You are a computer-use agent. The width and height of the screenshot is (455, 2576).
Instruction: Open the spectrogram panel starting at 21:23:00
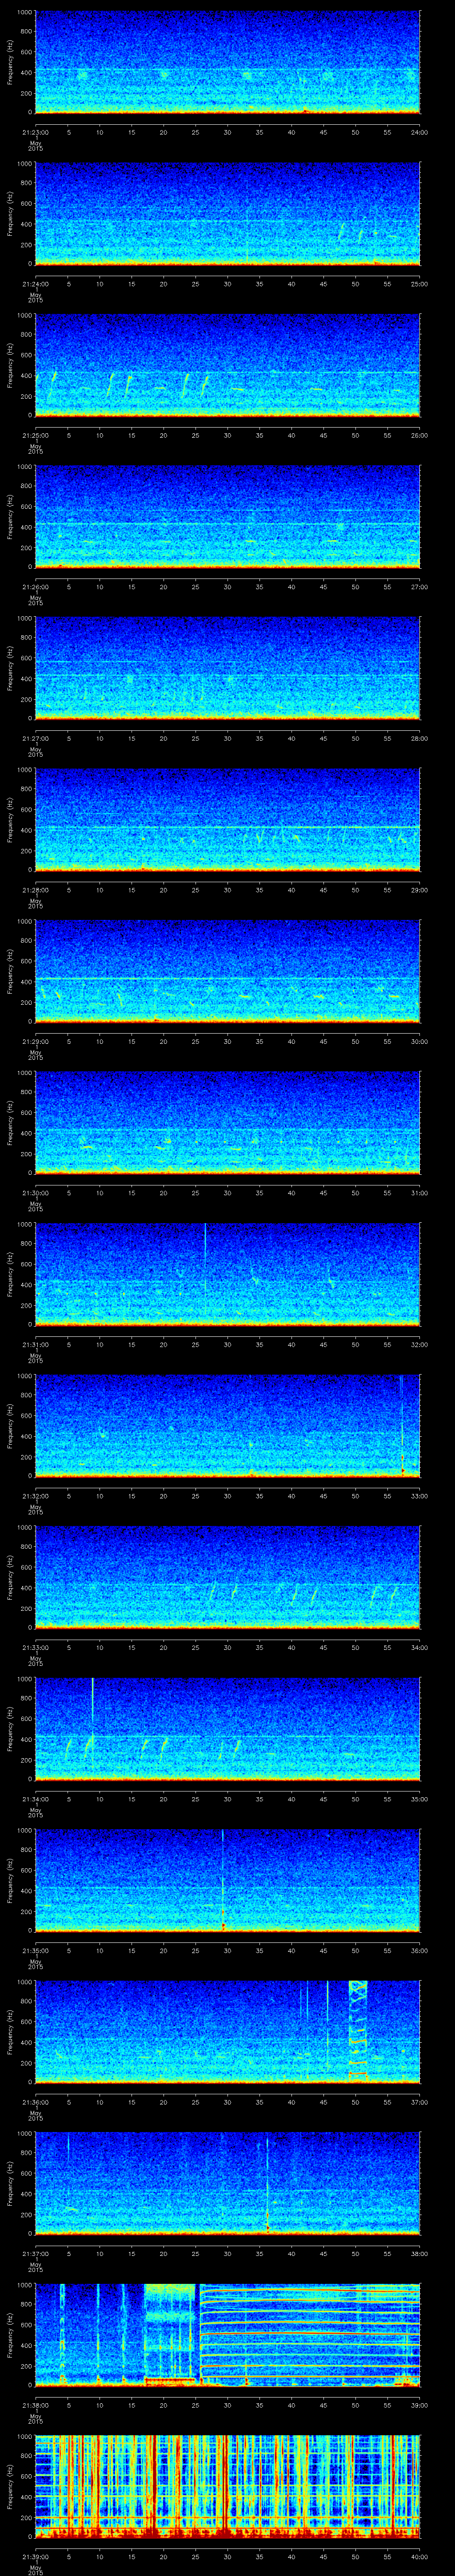pyautogui.click(x=228, y=62)
